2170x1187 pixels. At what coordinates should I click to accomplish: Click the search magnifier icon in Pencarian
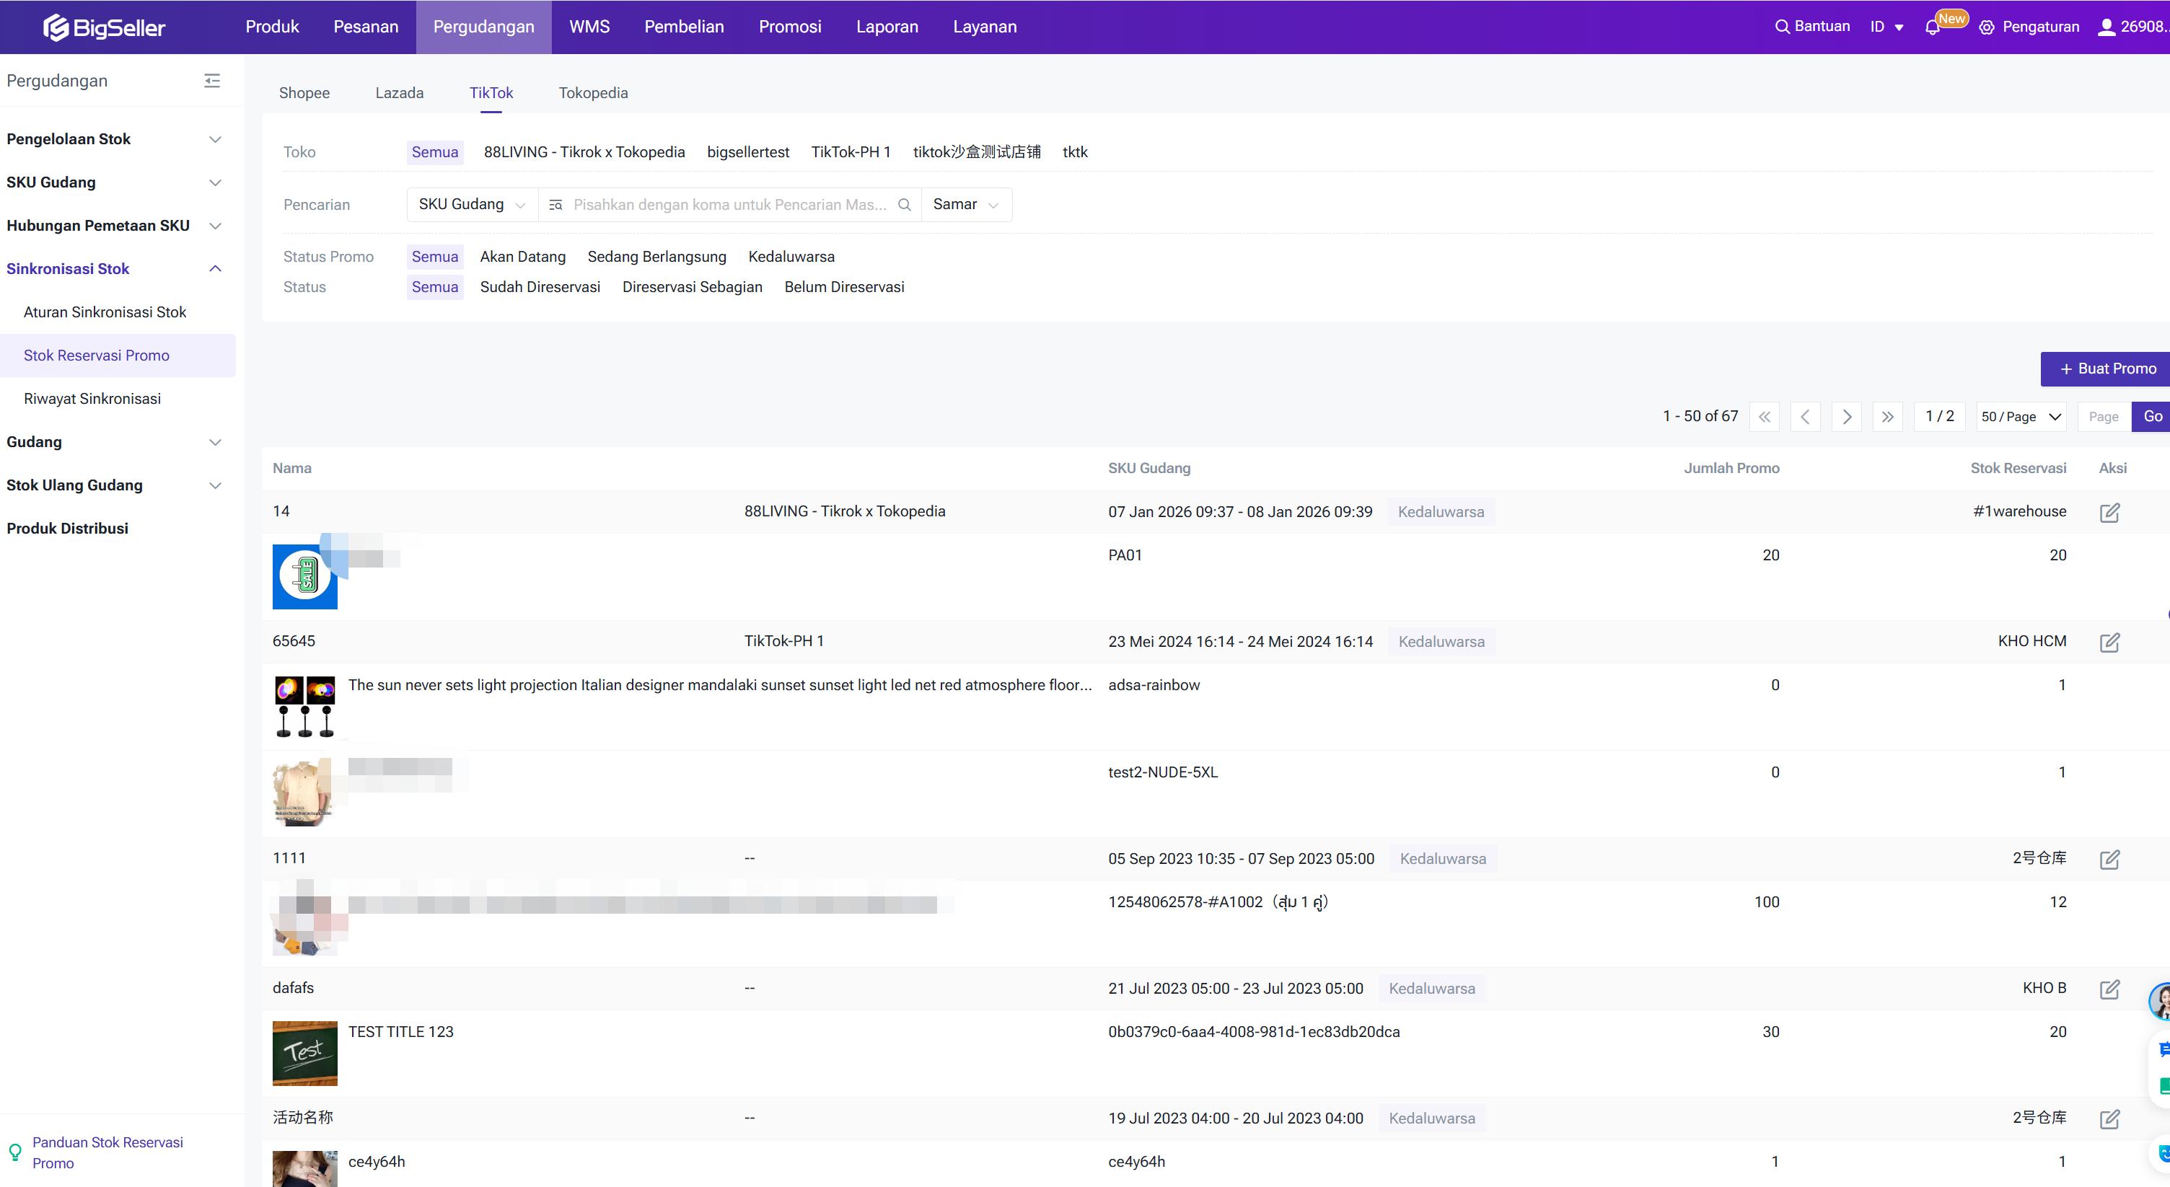pyautogui.click(x=905, y=205)
